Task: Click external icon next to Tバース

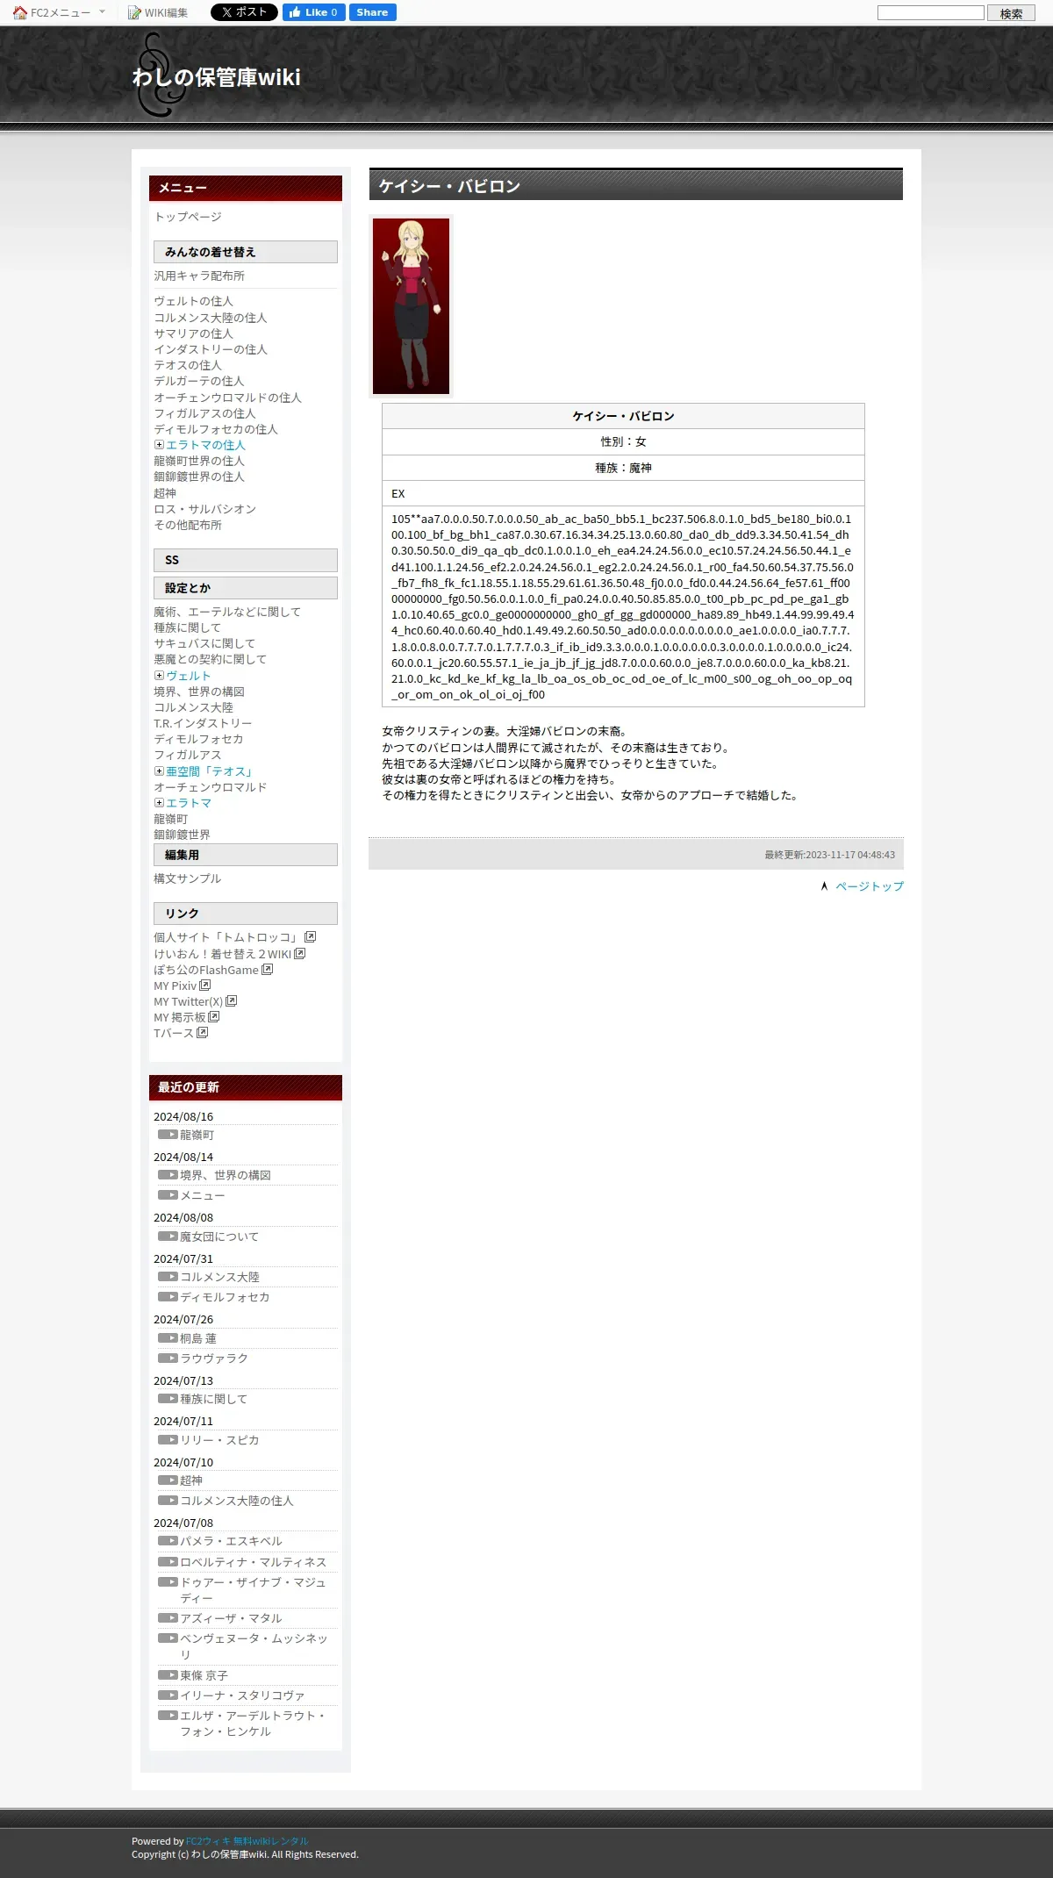Action: click(202, 1032)
